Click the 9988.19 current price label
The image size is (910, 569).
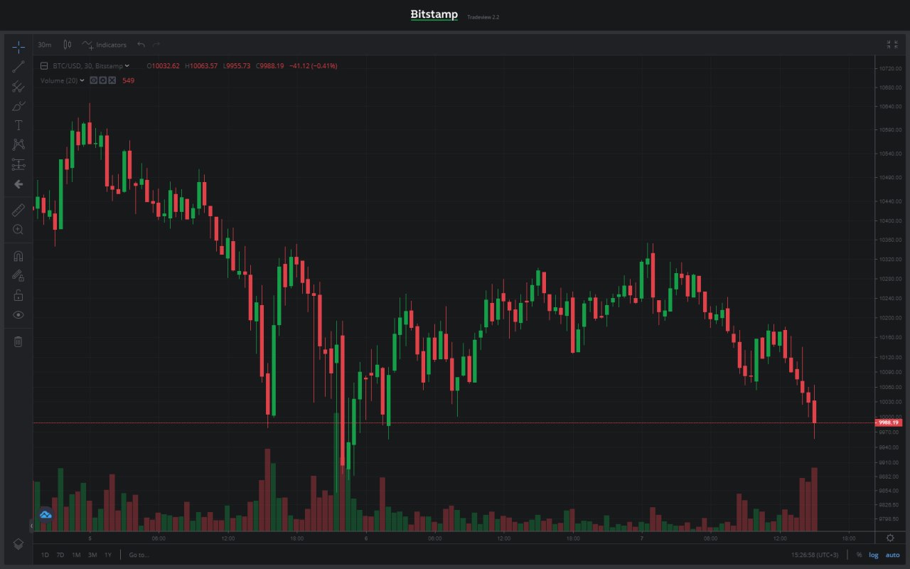click(889, 422)
